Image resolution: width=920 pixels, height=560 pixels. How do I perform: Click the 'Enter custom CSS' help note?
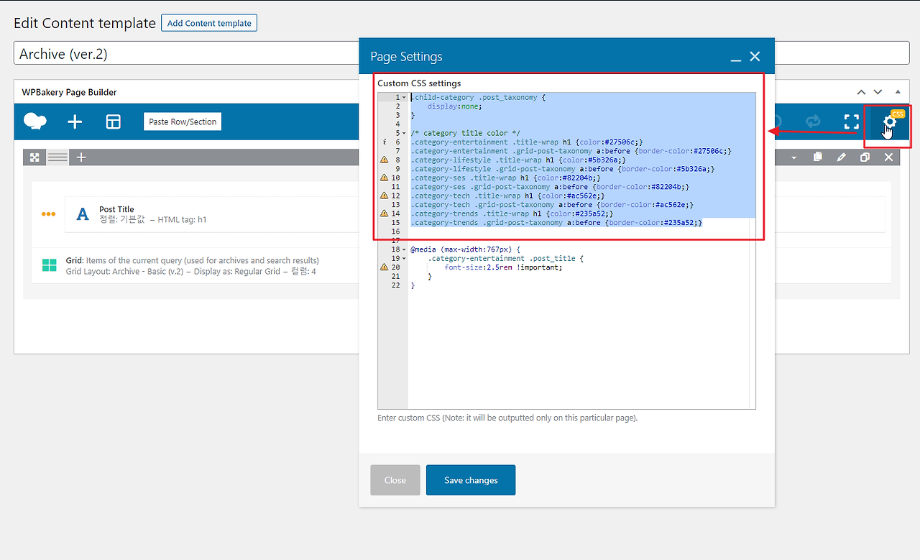point(507,418)
